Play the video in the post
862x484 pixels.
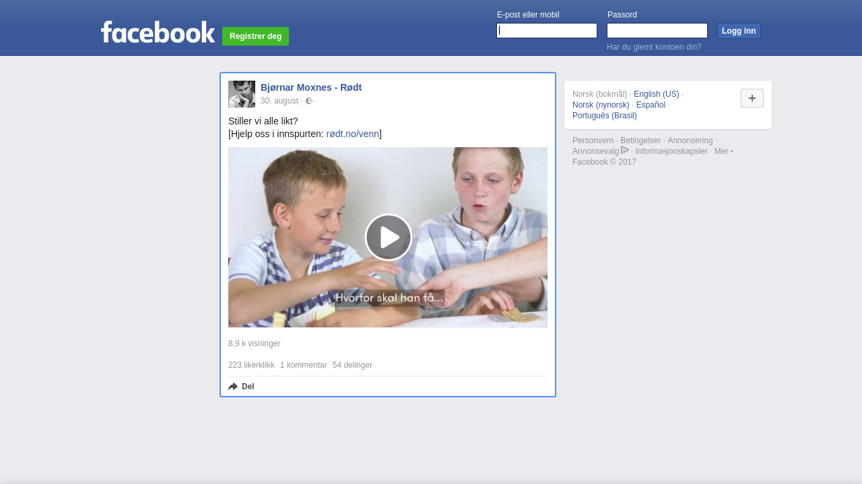(389, 237)
